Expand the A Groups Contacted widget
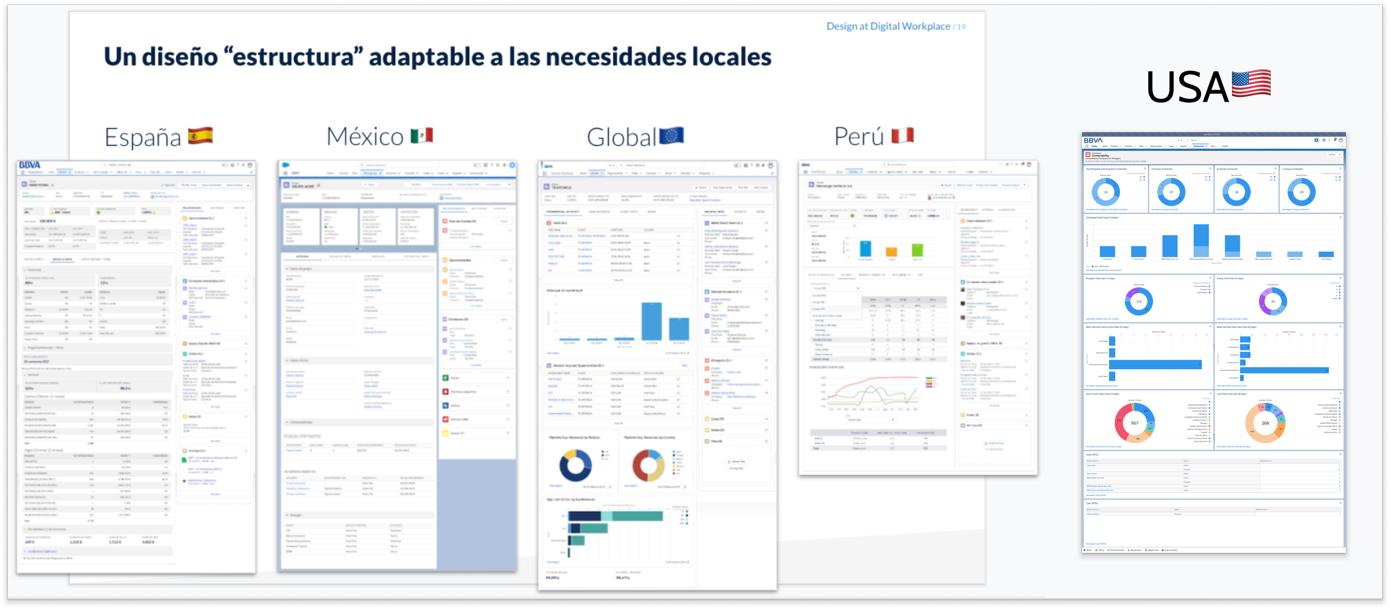This screenshot has width=1390, height=609. [x=1210, y=169]
